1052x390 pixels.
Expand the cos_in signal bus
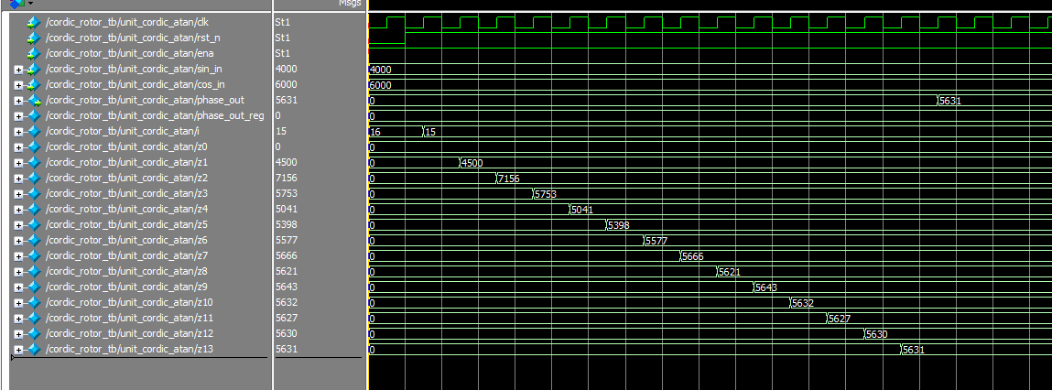(18, 85)
